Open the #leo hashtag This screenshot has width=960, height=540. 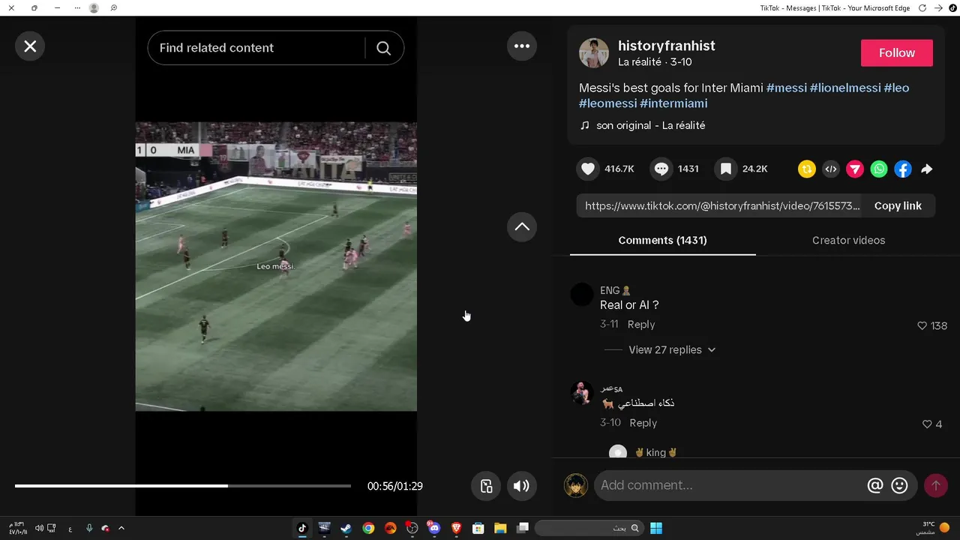tap(896, 88)
